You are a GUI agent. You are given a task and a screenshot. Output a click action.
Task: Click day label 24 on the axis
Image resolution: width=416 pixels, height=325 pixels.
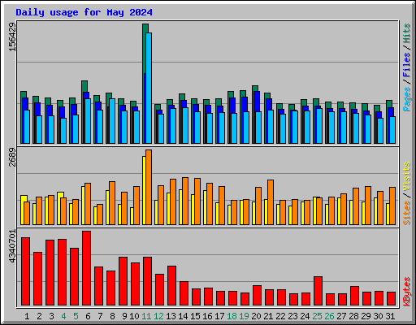point(305,316)
